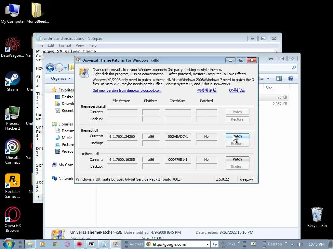This screenshot has width=333, height=249.
Task: Click Windows Explorer taskbar icon
Action: tap(30, 244)
